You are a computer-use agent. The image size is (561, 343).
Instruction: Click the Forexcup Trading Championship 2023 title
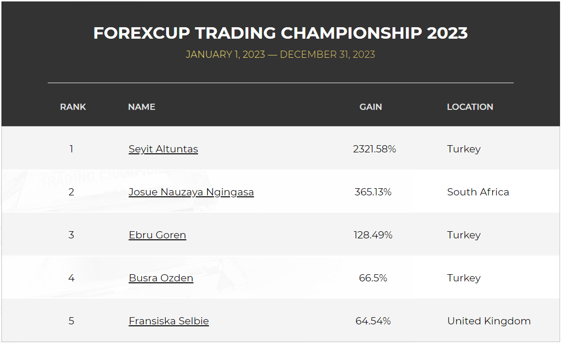click(281, 33)
